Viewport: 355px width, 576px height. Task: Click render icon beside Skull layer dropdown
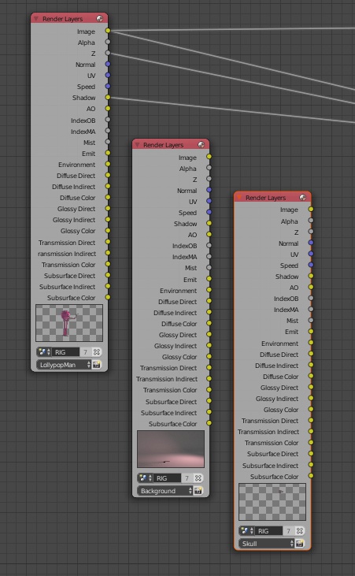[x=300, y=544]
